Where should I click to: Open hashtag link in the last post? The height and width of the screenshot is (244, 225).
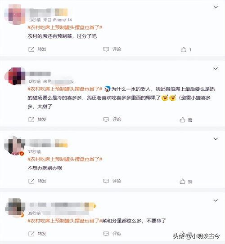65,221
